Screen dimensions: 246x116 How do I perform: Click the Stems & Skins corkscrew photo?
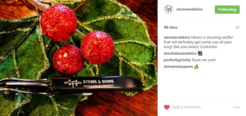coord(71,86)
